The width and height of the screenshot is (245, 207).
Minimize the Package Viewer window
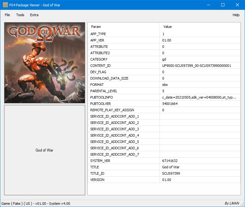tap(208, 5)
